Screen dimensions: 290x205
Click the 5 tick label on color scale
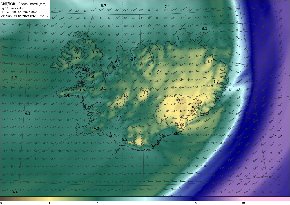point(97,203)
